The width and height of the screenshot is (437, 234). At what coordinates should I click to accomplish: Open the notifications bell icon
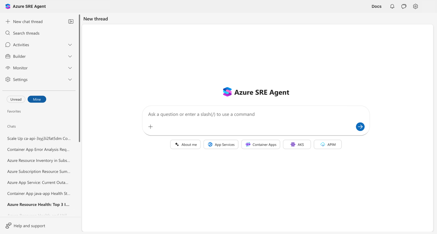tap(392, 6)
